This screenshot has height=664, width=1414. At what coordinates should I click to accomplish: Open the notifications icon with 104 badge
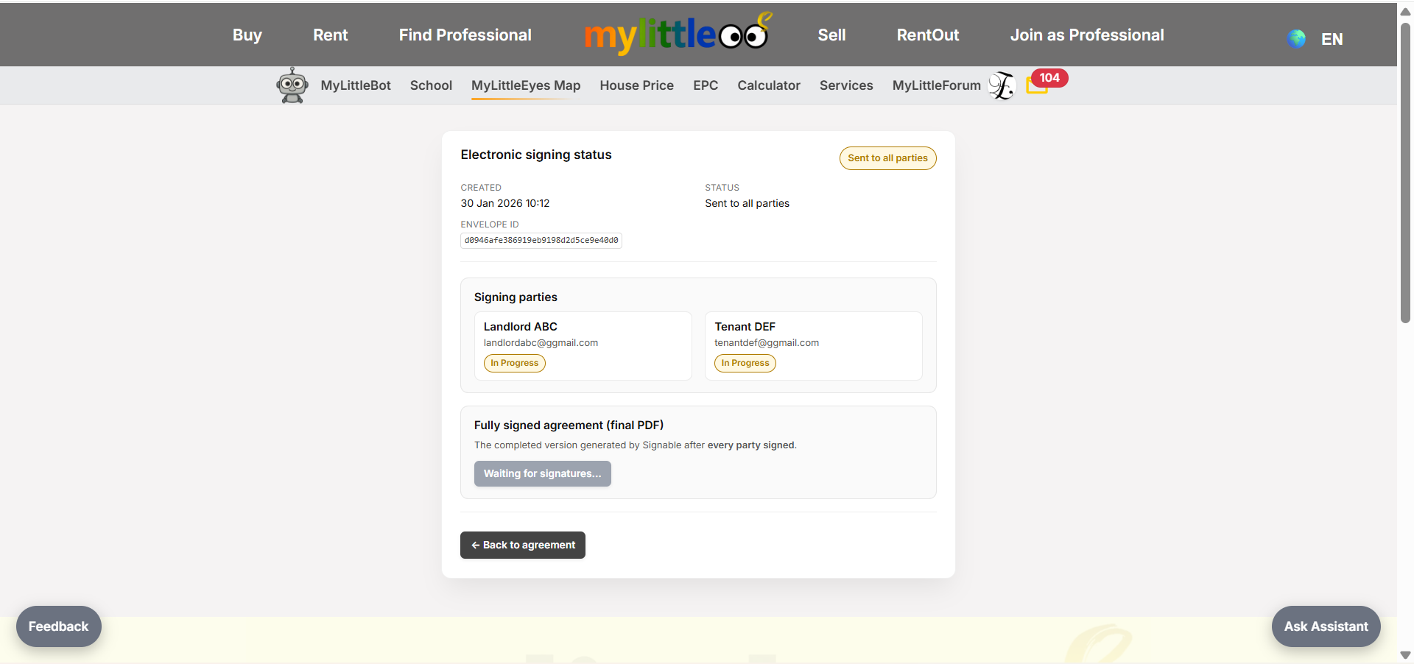point(1038,86)
